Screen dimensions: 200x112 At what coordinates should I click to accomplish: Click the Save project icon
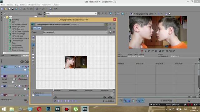9,9
